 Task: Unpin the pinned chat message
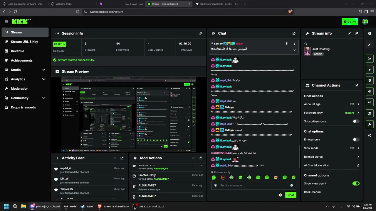[x=287, y=44]
